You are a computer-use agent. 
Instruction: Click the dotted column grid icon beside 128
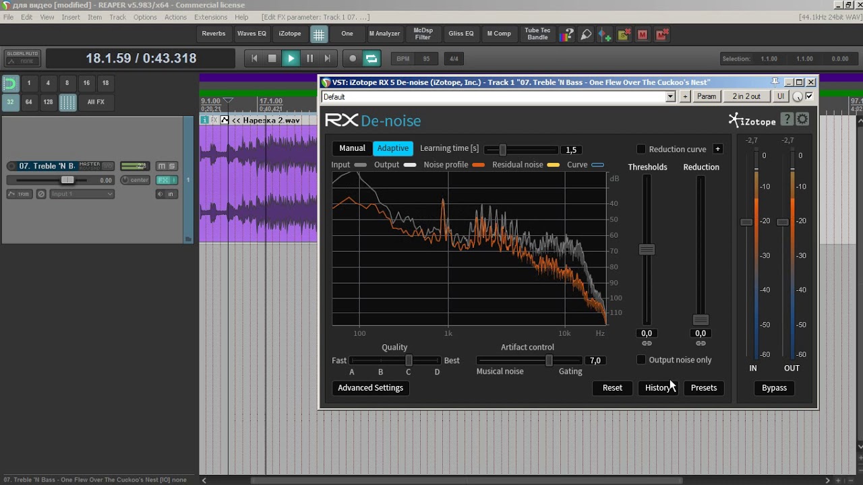click(x=67, y=102)
